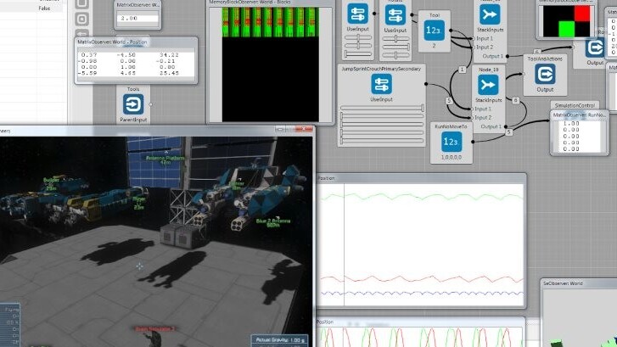Screen dimensions: 617x347
Task: Select the first row of MatrixObserver World Position
Action: tap(136, 54)
